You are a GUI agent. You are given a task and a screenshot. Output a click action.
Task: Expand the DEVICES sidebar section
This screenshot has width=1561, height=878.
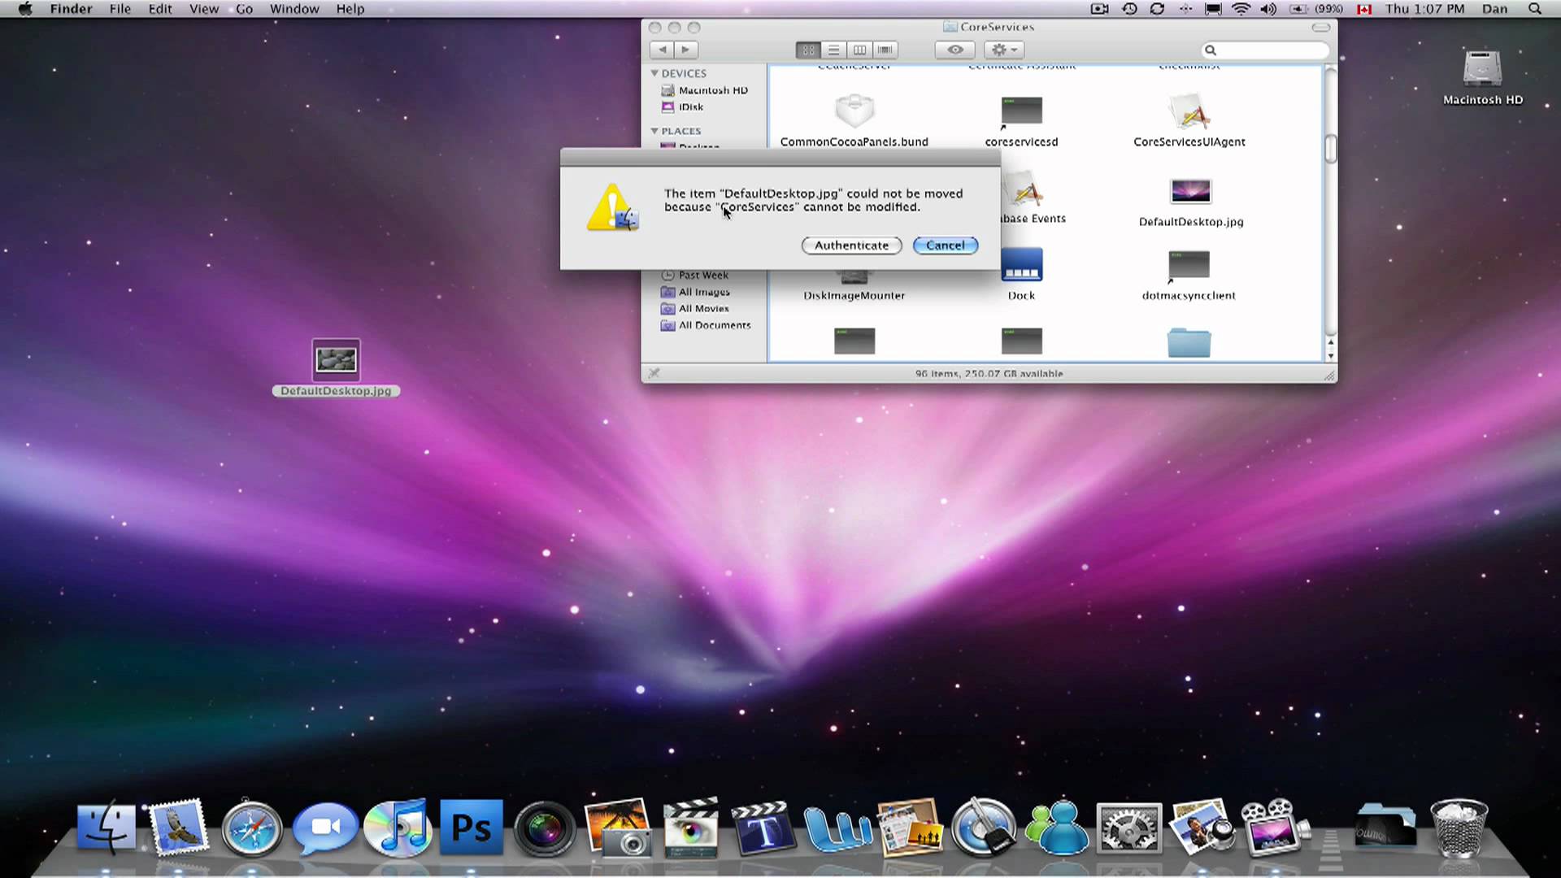(x=654, y=73)
